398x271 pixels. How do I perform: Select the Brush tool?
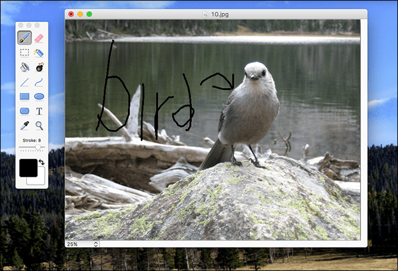click(x=24, y=38)
